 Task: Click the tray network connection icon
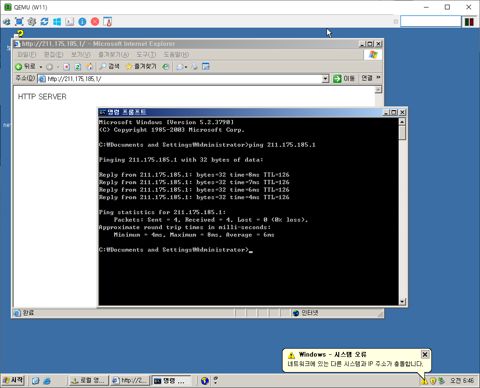tap(441, 381)
